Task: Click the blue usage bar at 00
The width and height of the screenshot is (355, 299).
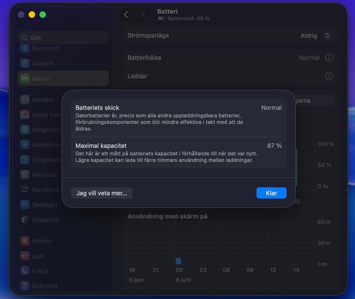Action: [x=179, y=261]
